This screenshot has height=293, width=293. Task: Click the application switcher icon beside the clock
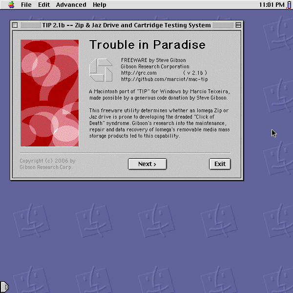(289, 5)
